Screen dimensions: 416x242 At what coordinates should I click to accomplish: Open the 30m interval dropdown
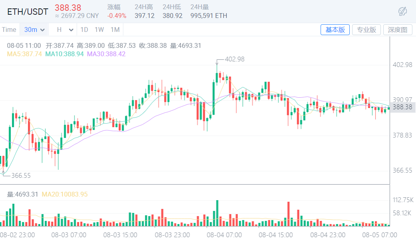[x=34, y=30]
